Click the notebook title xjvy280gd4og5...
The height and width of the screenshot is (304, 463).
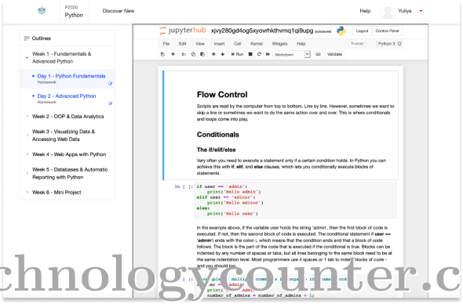coord(262,31)
